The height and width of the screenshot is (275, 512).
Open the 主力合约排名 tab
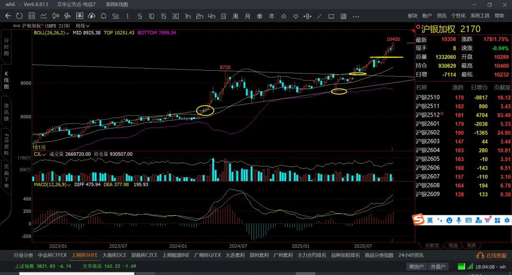click(312, 256)
